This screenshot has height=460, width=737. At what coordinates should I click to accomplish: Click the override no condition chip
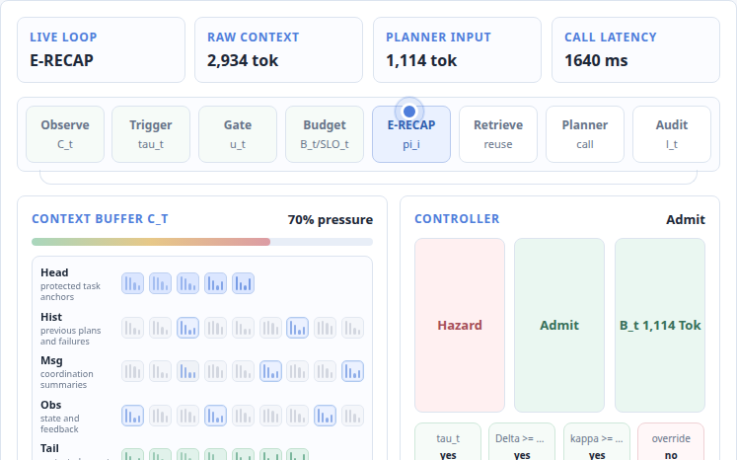tap(671, 442)
